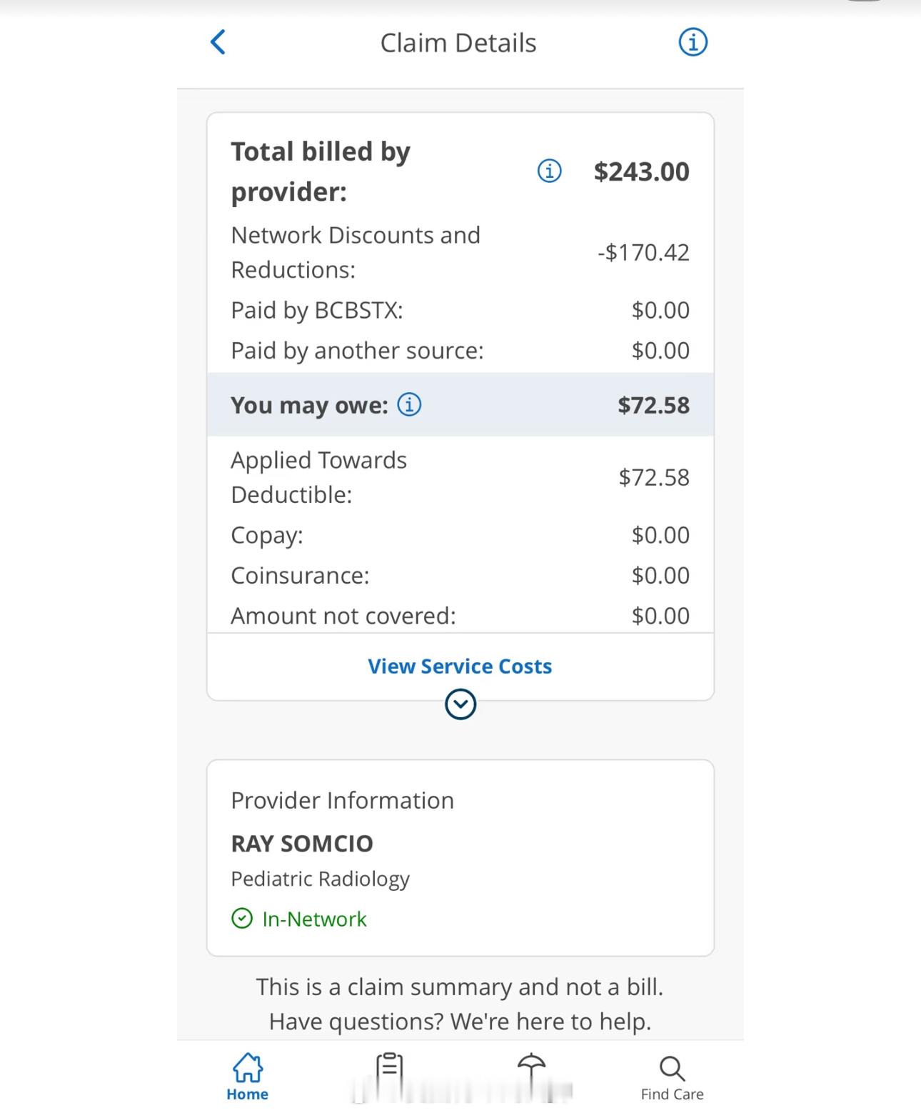This screenshot has height=1113, width=921.
Task: Expand service costs with circled down chevron
Action: pyautogui.click(x=460, y=704)
